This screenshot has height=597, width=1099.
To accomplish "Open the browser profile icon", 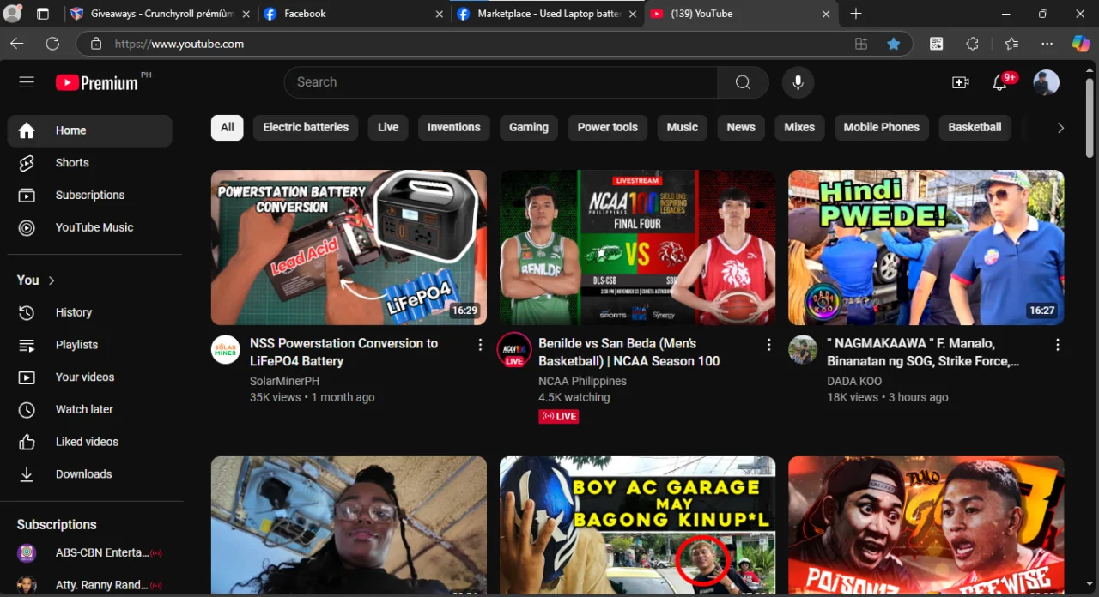I will click(12, 14).
